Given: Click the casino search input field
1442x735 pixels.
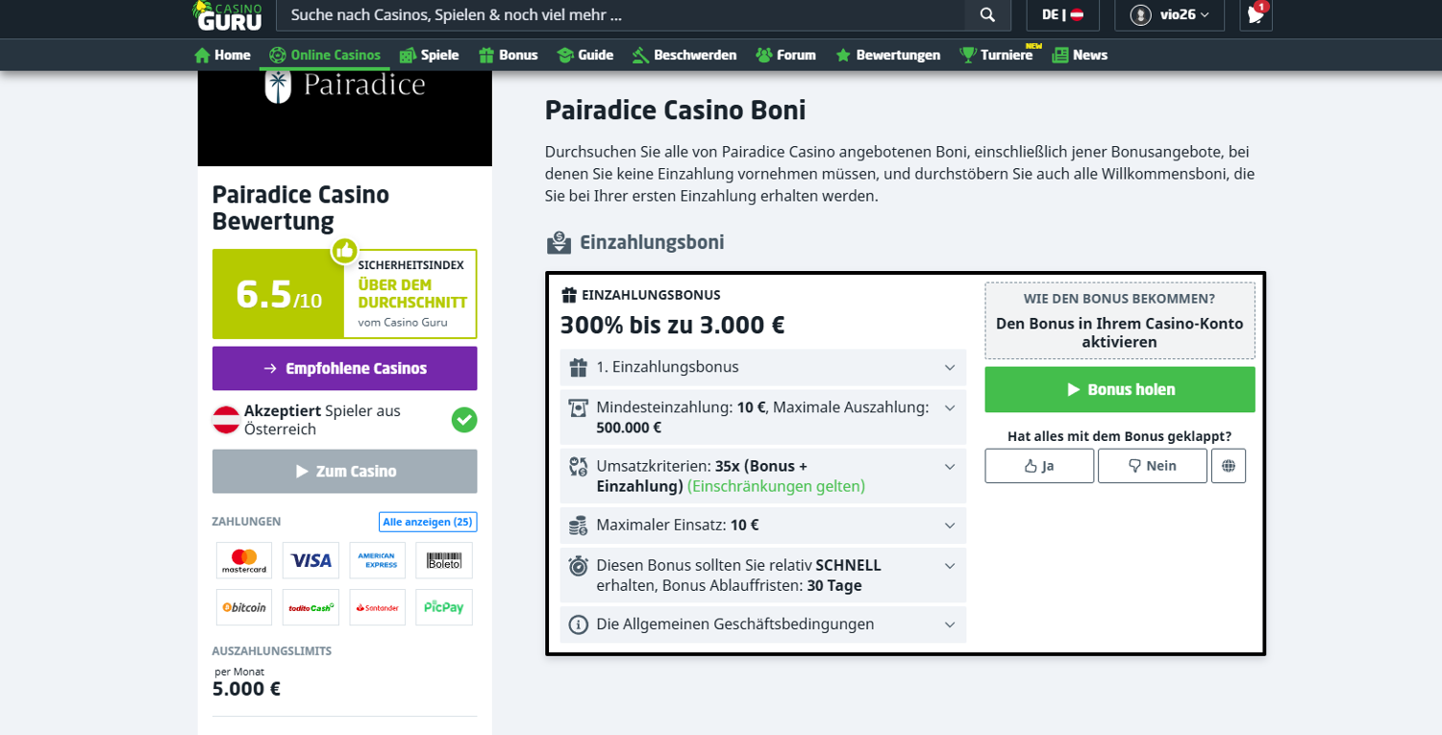Looking at the screenshot, I should 620,14.
